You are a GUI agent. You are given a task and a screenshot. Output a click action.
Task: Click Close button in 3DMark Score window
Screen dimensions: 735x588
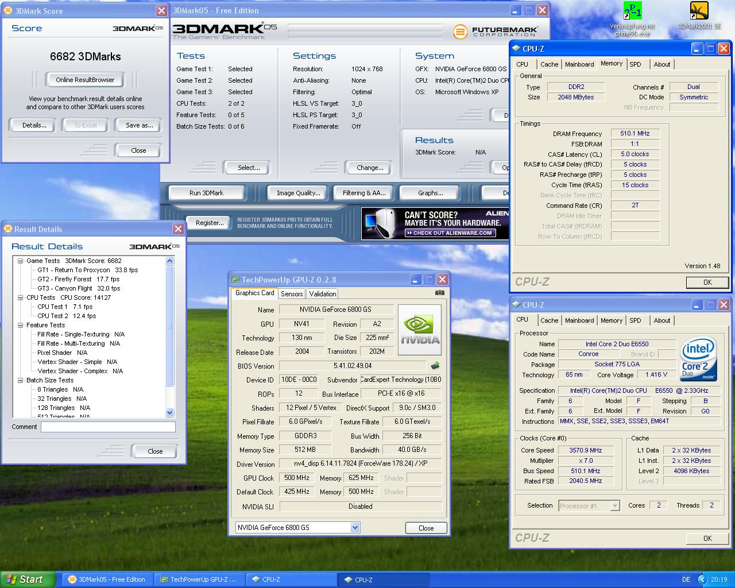point(138,150)
